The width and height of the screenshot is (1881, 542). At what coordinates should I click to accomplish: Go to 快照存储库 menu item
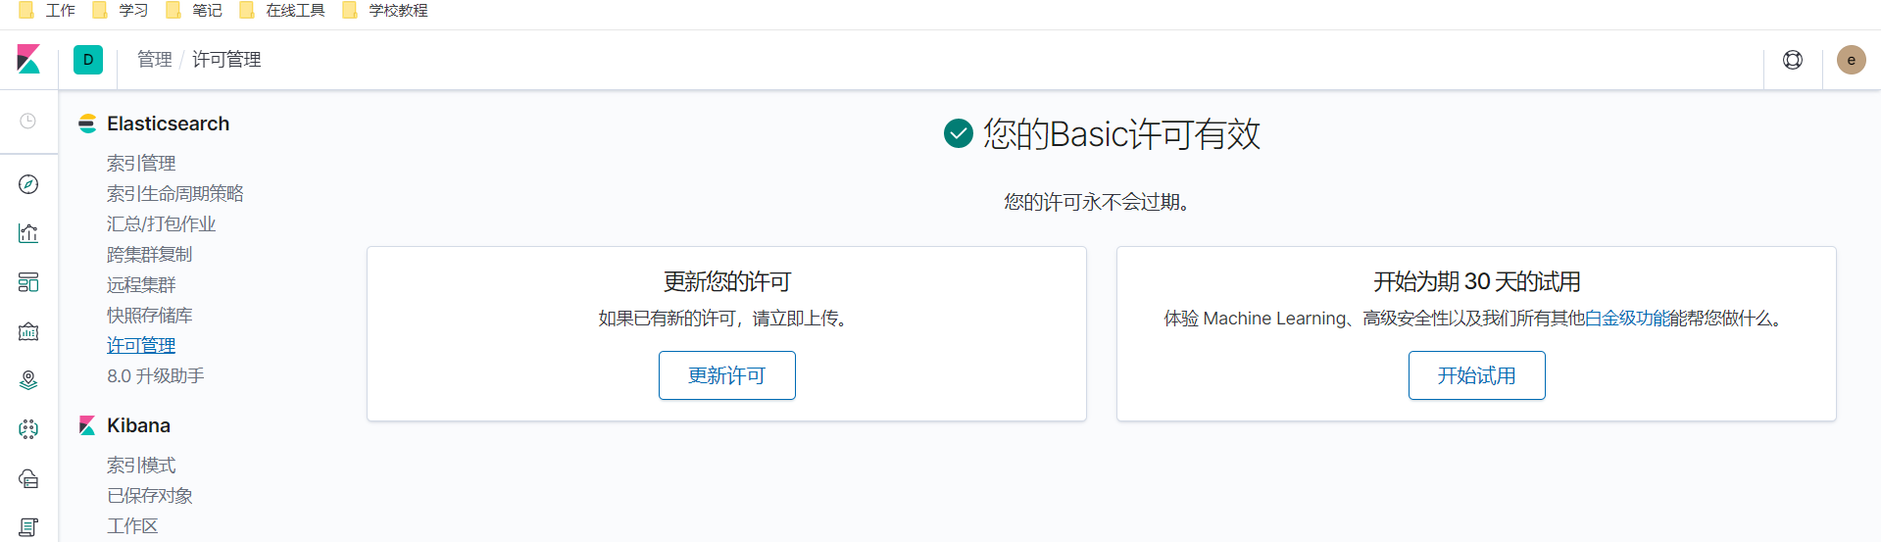click(150, 315)
